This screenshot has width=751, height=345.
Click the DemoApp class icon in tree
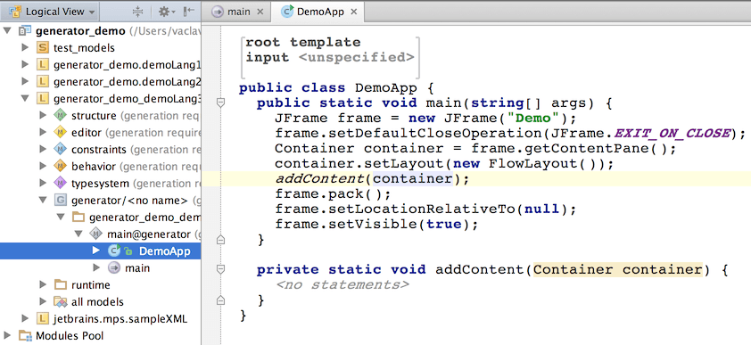114,251
